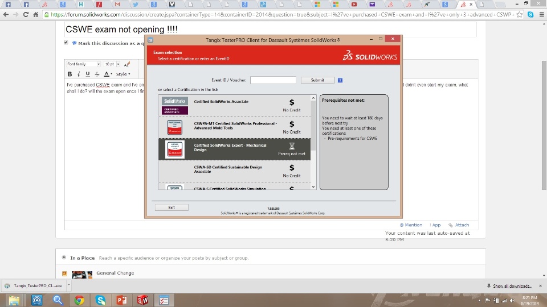Click the blue info icon beside Submit
Image resolution: width=547 pixels, height=307 pixels.
pyautogui.click(x=340, y=80)
